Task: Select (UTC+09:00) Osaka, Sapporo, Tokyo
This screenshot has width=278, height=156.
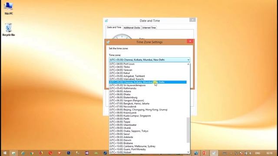Action: [x=148, y=131]
